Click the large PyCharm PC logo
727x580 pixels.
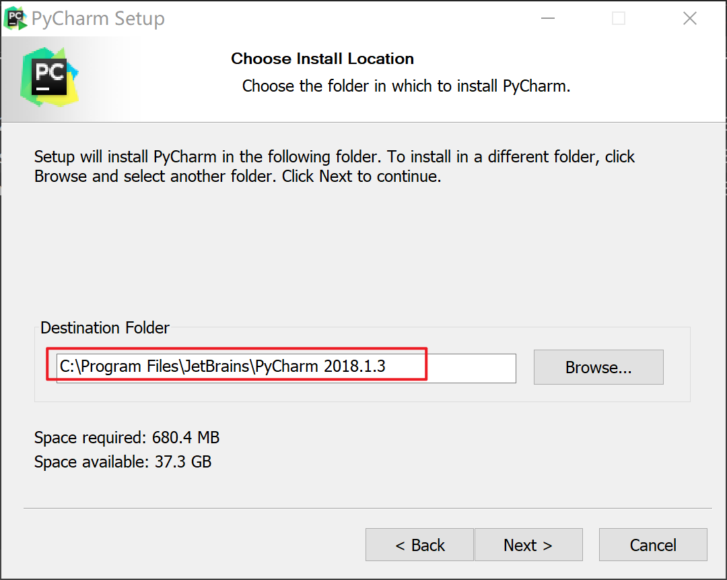(x=49, y=77)
